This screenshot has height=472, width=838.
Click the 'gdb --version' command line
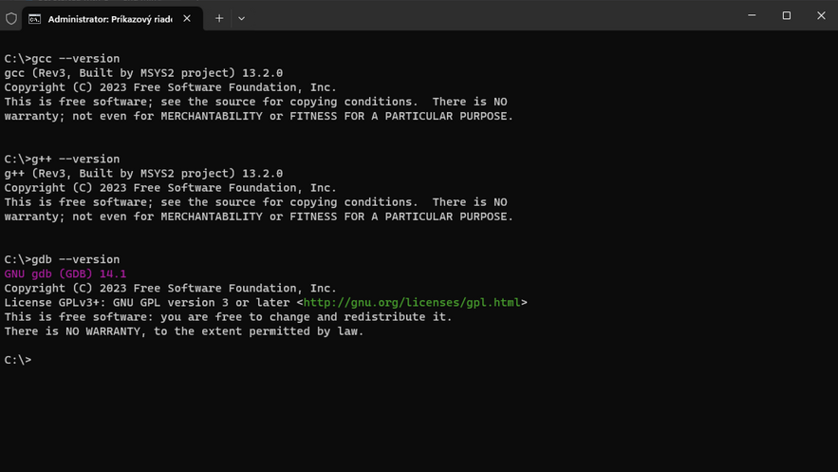(x=62, y=260)
